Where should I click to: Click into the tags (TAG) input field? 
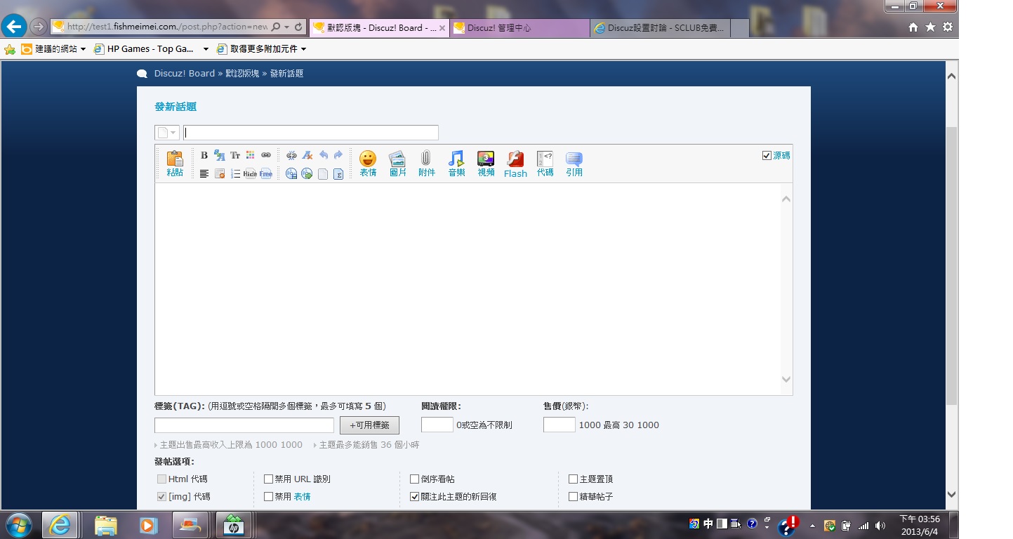[244, 425]
